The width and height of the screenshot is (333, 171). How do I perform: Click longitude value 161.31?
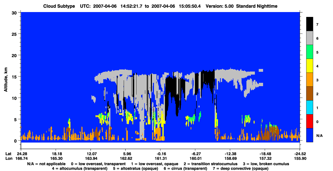tap(160, 158)
